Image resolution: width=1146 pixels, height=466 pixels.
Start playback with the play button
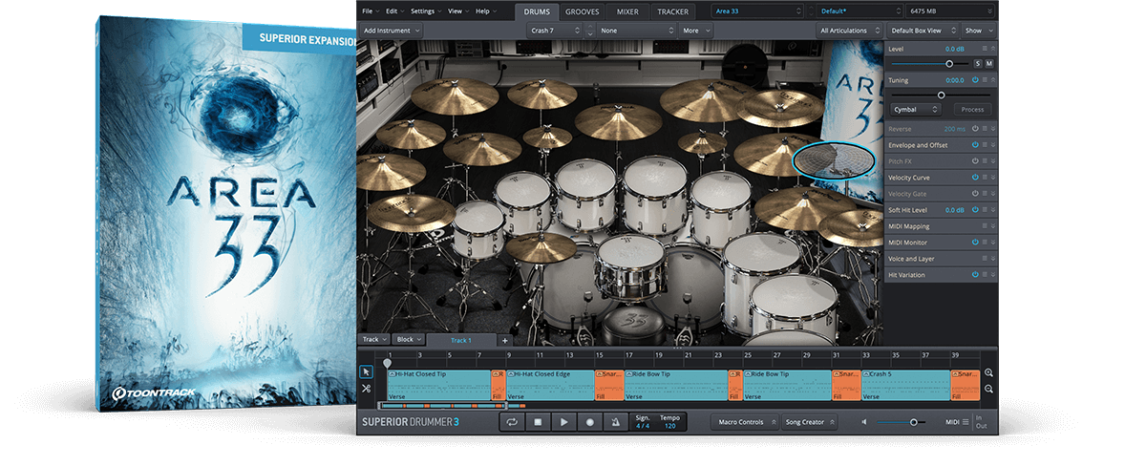pyautogui.click(x=564, y=422)
